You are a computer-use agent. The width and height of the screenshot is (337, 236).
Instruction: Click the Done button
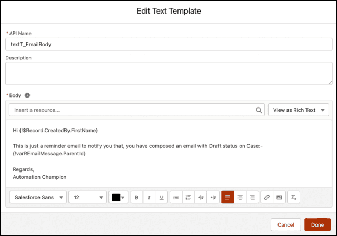tap(317, 225)
